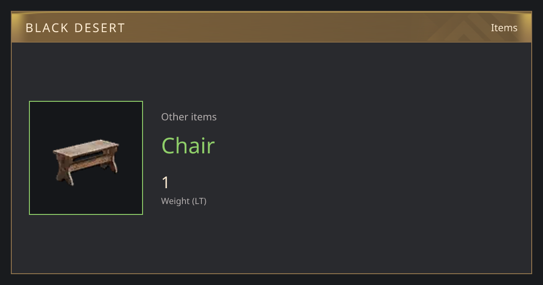543x285 pixels.
Task: Click the weight value 1
Action: [165, 183]
